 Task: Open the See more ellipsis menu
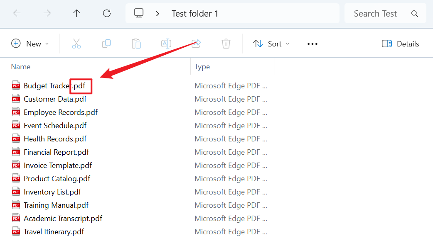tap(312, 44)
